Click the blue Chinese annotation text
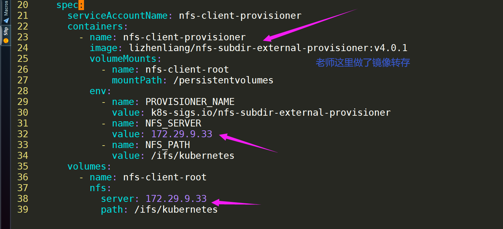 (363, 63)
